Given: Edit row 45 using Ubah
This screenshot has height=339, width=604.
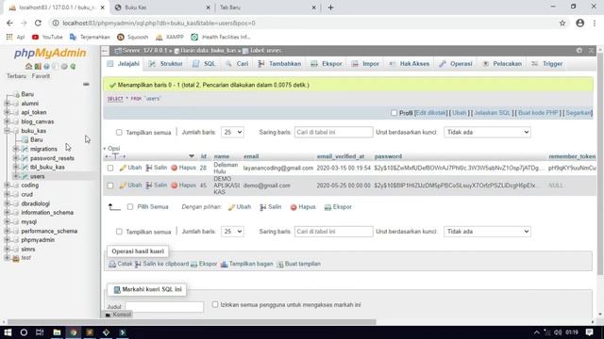Looking at the screenshot, I should (x=130, y=186).
